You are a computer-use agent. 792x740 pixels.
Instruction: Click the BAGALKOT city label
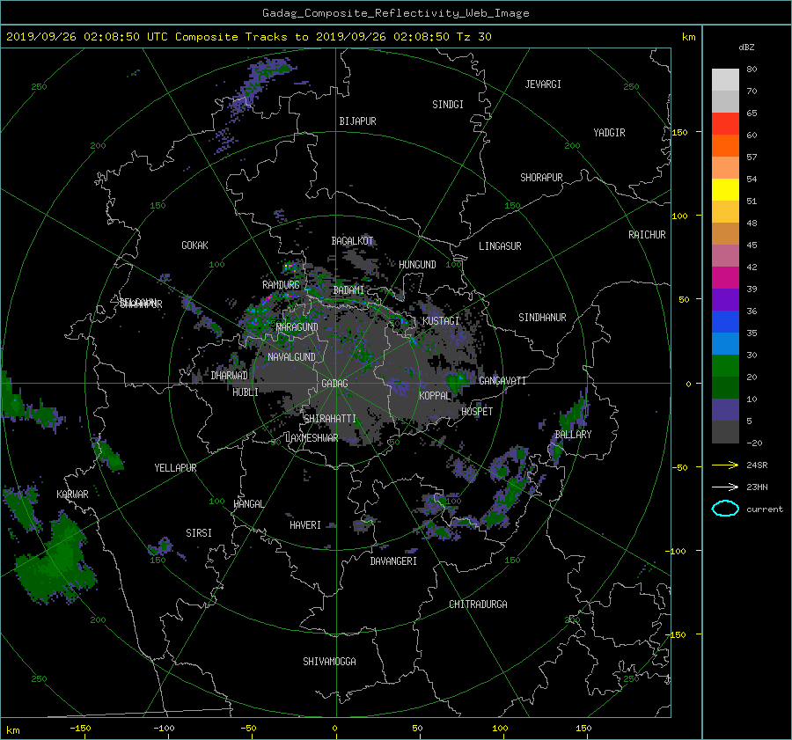352,241
